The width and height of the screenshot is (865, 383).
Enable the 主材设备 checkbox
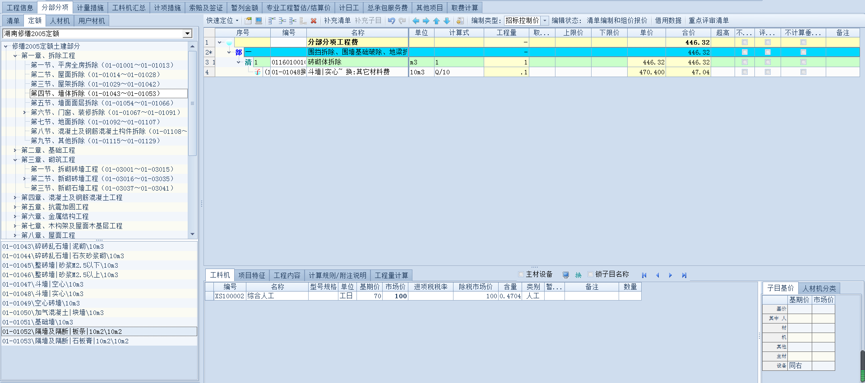click(x=521, y=274)
